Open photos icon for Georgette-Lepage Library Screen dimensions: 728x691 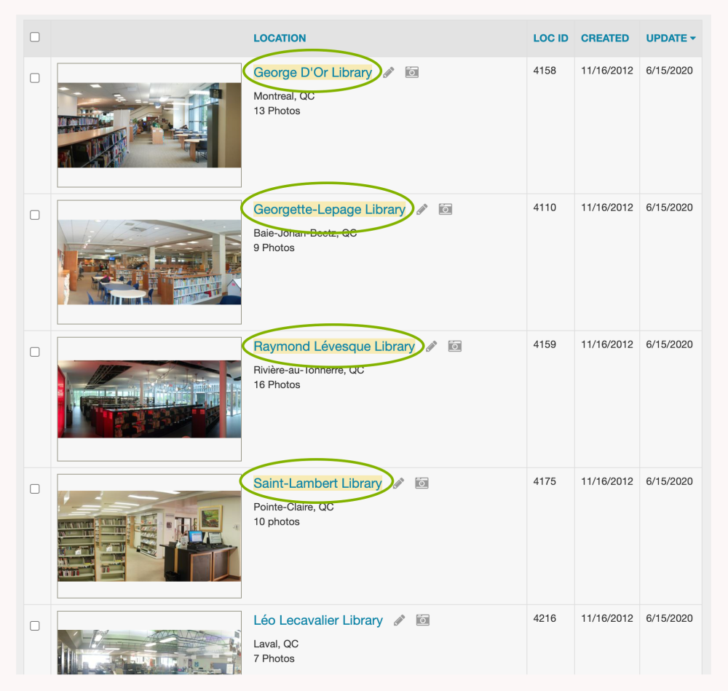pos(446,209)
